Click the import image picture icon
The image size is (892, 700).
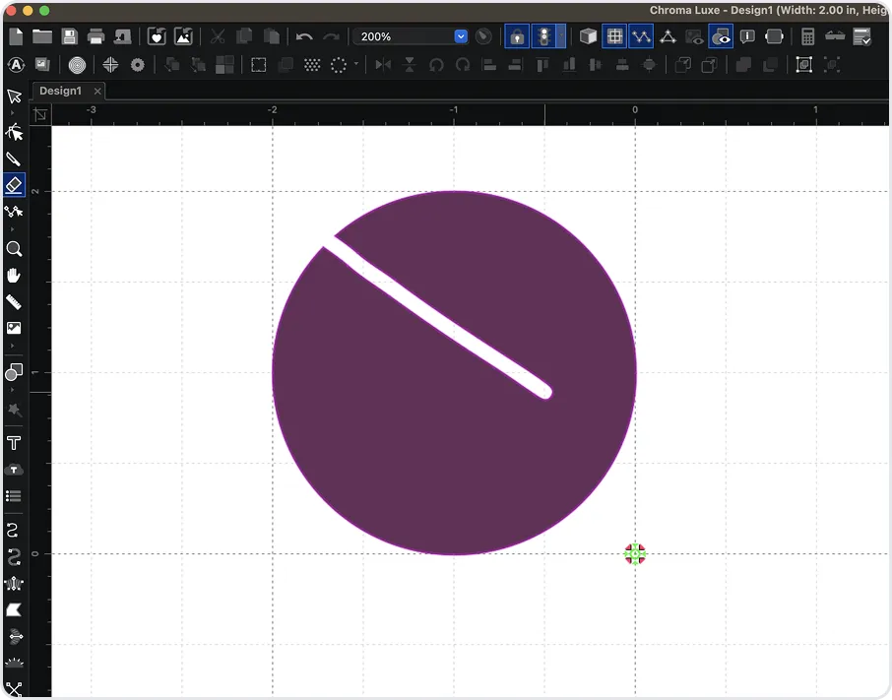tap(183, 36)
